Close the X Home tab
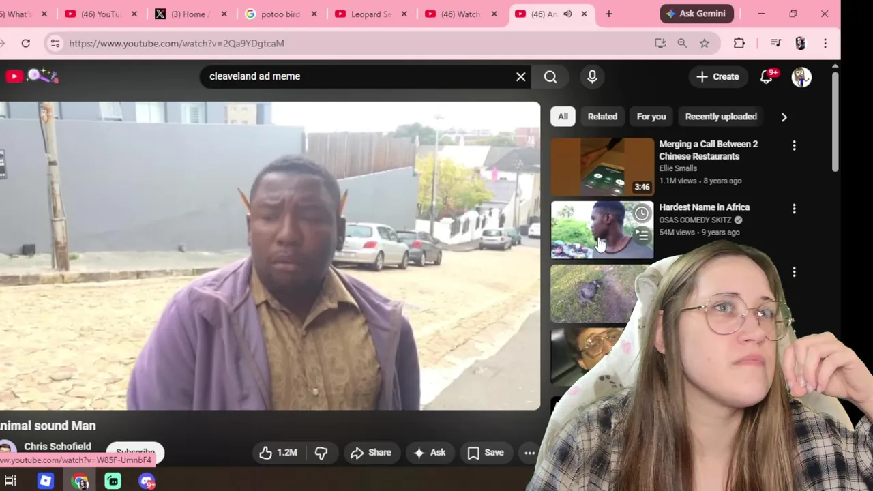873x491 pixels. click(224, 14)
